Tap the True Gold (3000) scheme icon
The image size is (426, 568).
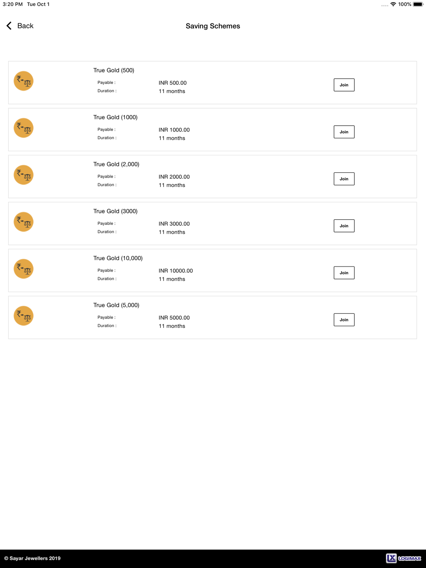pos(23,222)
